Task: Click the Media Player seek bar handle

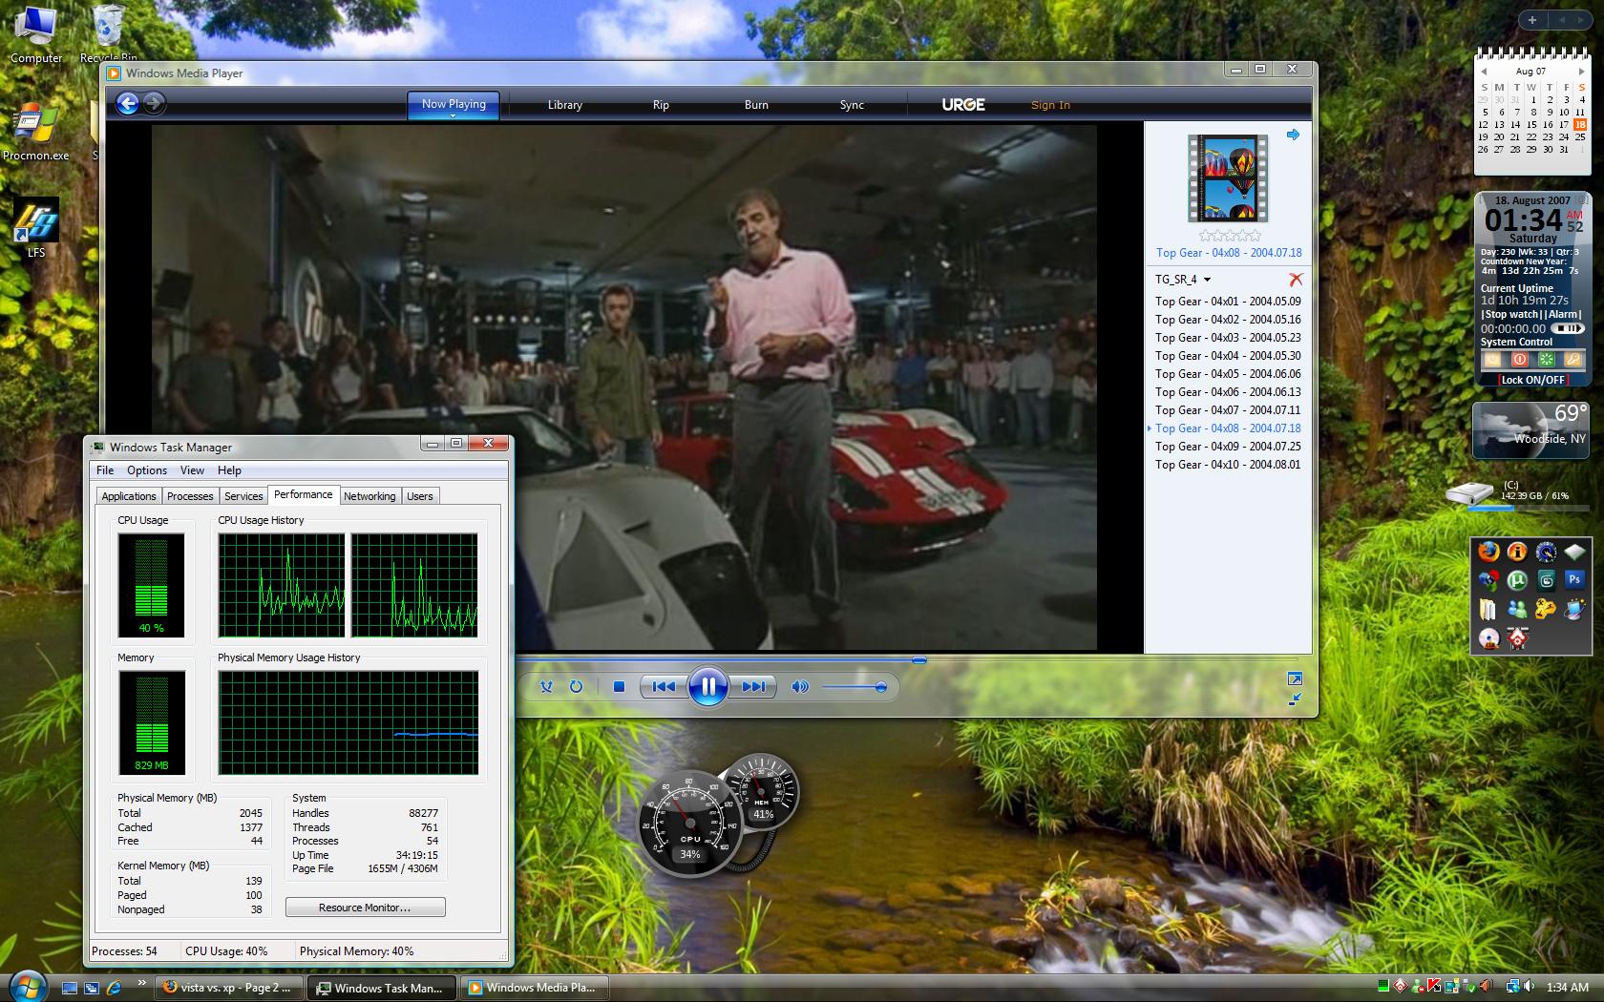Action: (x=918, y=659)
